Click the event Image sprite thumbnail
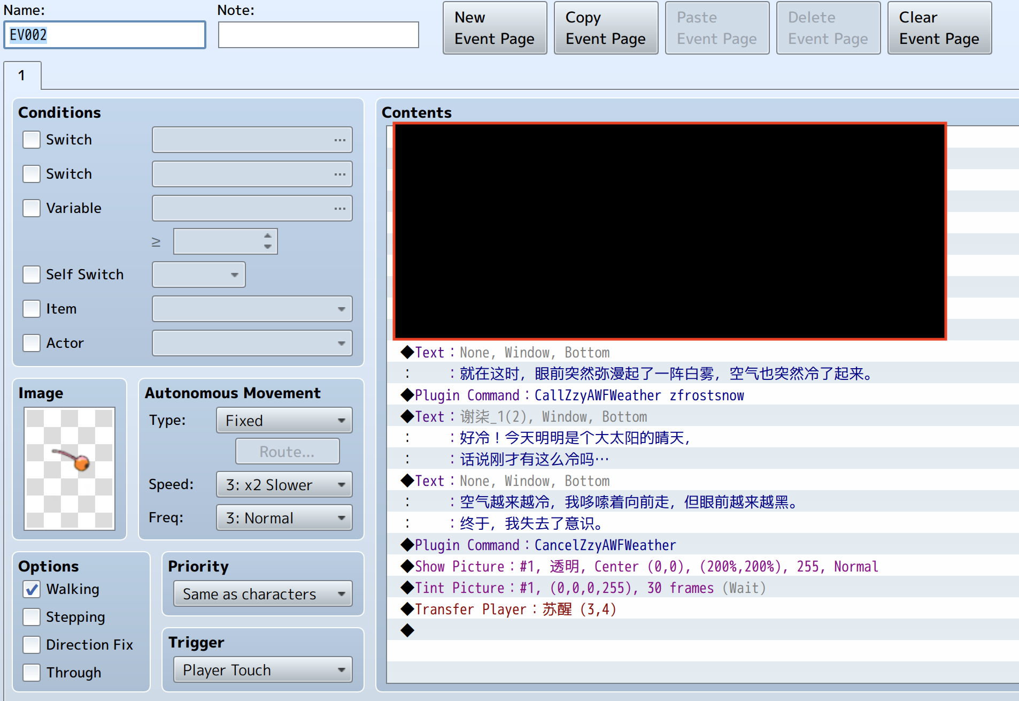Viewport: 1019px width, 701px height. click(70, 469)
